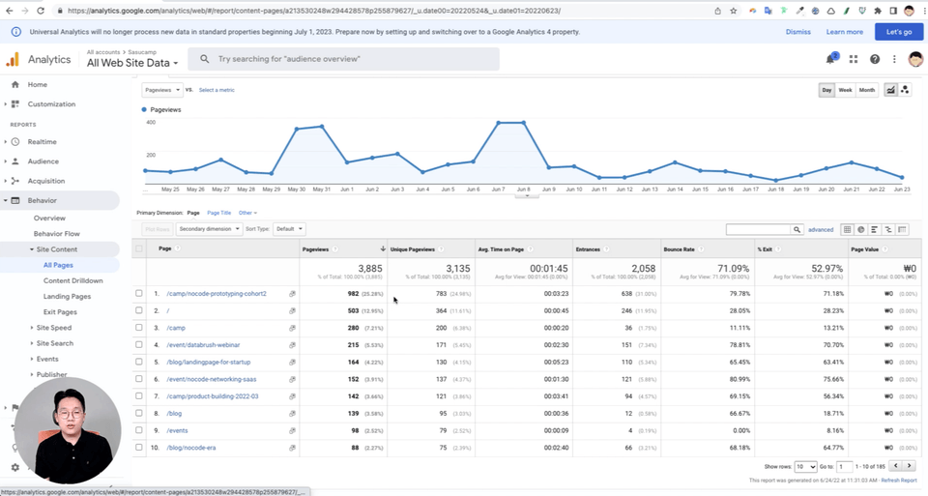Select the comparison view icon
This screenshot has width=928, height=496.
[x=887, y=230]
